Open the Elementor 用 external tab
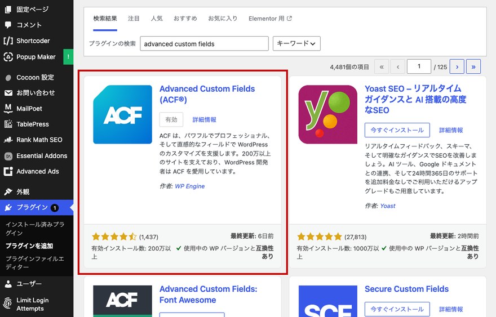This screenshot has height=317, width=496. coord(270,19)
